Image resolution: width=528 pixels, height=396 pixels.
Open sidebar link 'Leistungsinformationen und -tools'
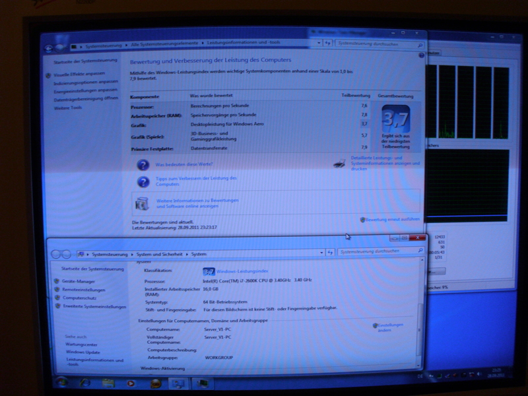pyautogui.click(x=94, y=362)
